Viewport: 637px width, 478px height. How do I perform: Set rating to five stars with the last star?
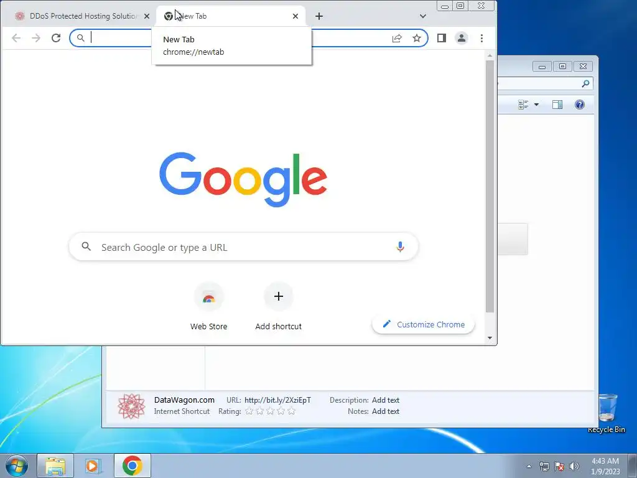(291, 411)
